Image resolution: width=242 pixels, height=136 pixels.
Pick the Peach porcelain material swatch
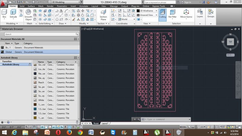[x=35, y=83]
